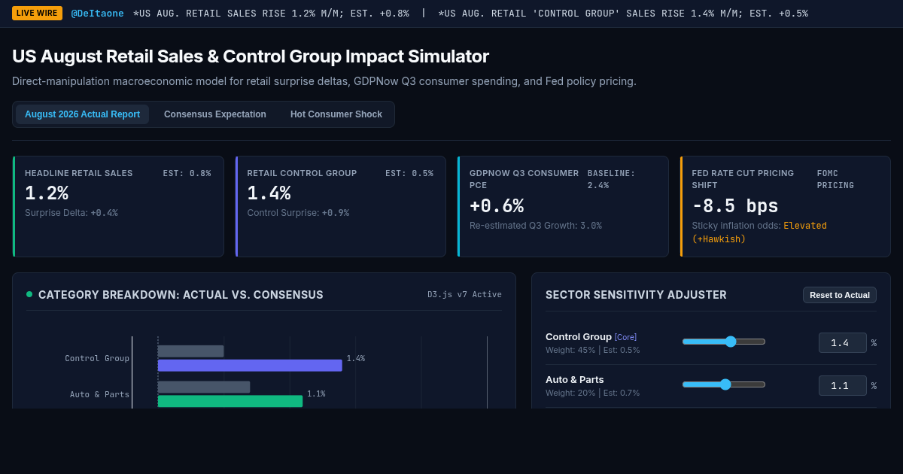
Task: Click Retail Control Group value 1.4%
Action: [269, 193]
